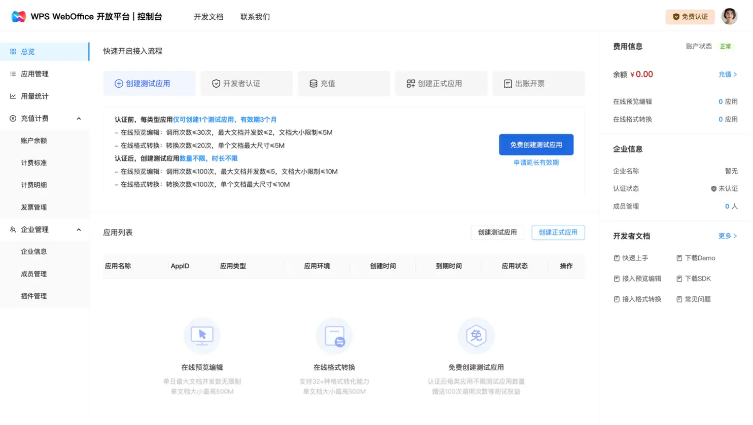Screen dimensions: 753x425
Task: Click the WPS WebOffice logo icon
Action: (18, 16)
